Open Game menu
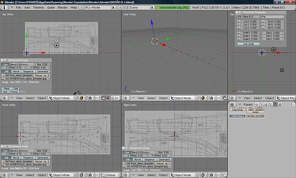Image resolution: width=296 pixels, height=178 pixels. (51, 7)
